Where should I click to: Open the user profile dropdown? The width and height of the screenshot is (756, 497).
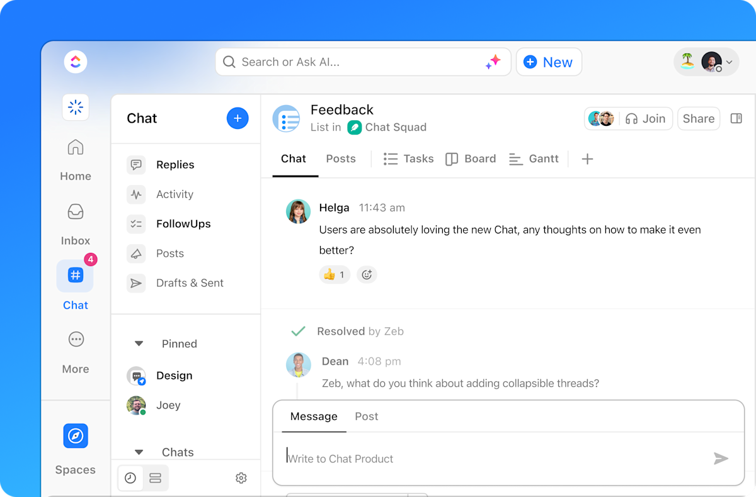(x=706, y=62)
